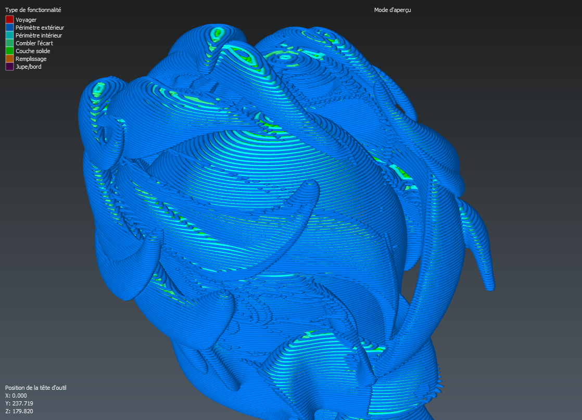Select the Couche solide legend label
This screenshot has height=420, width=582.
33,51
